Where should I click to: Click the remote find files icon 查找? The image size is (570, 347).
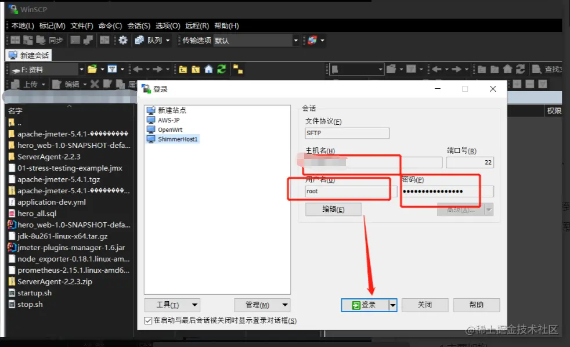coord(536,69)
